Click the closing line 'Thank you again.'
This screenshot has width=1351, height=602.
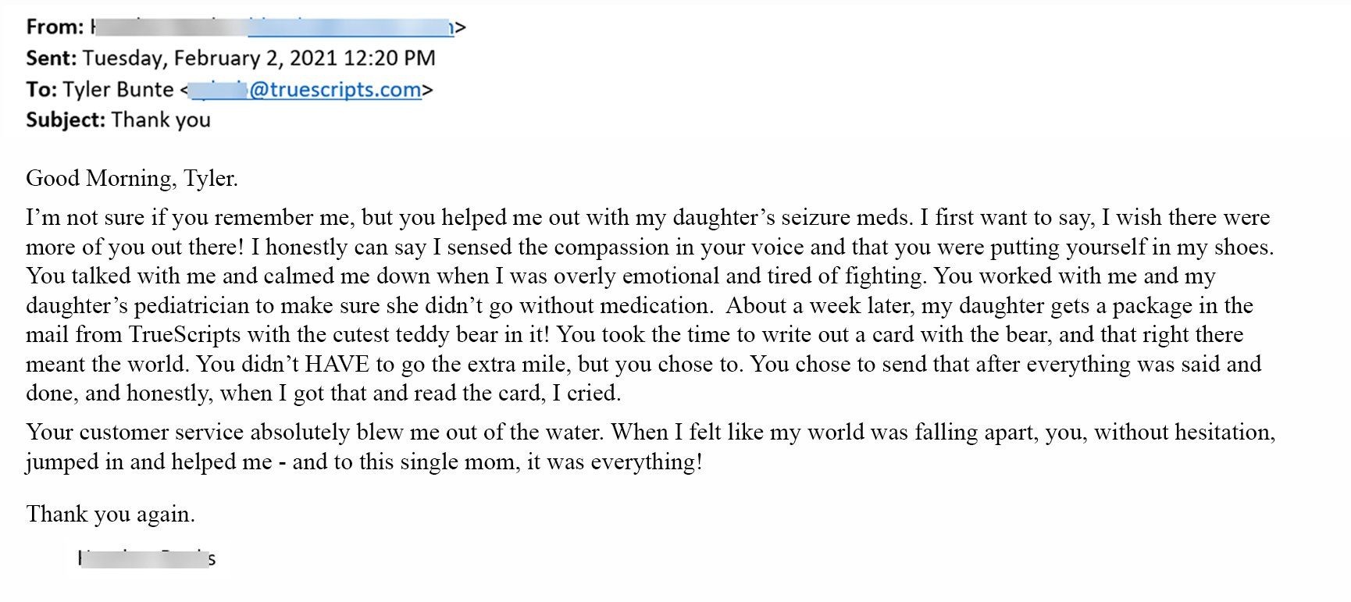(111, 515)
